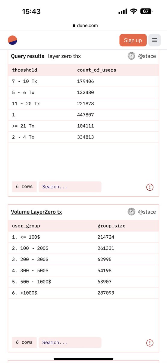Sort by threshold column header
Screen dimensions: 167x363
(25, 70)
